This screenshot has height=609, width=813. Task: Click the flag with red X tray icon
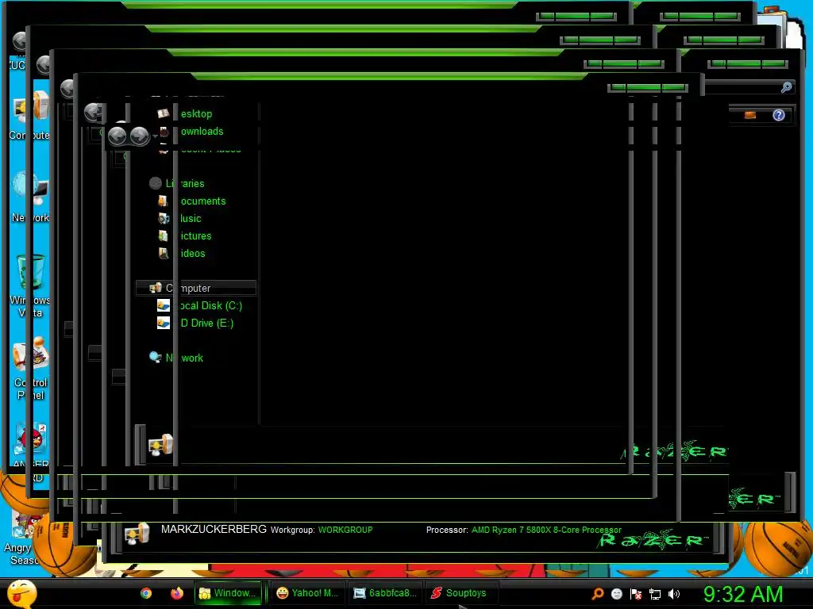[x=636, y=594]
